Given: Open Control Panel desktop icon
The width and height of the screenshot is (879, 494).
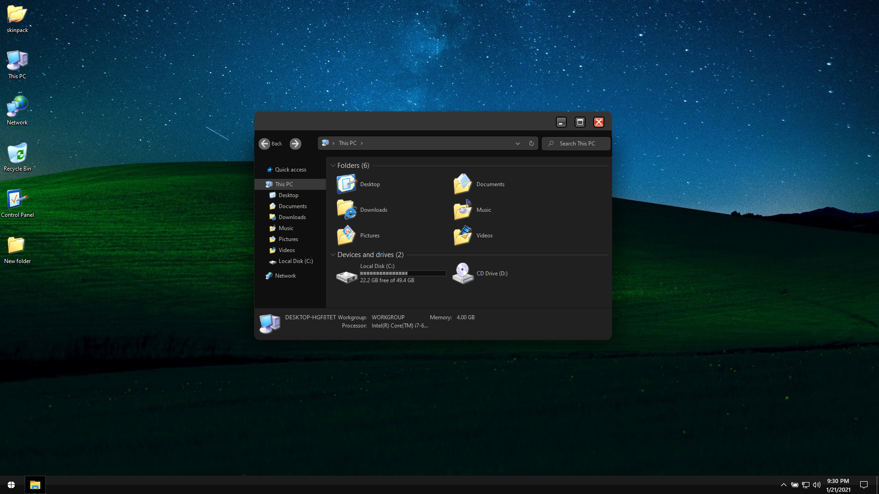Looking at the screenshot, I should [x=17, y=200].
